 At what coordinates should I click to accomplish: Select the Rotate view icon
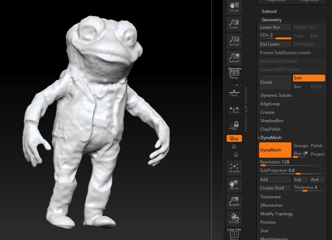[x=234, y=219]
